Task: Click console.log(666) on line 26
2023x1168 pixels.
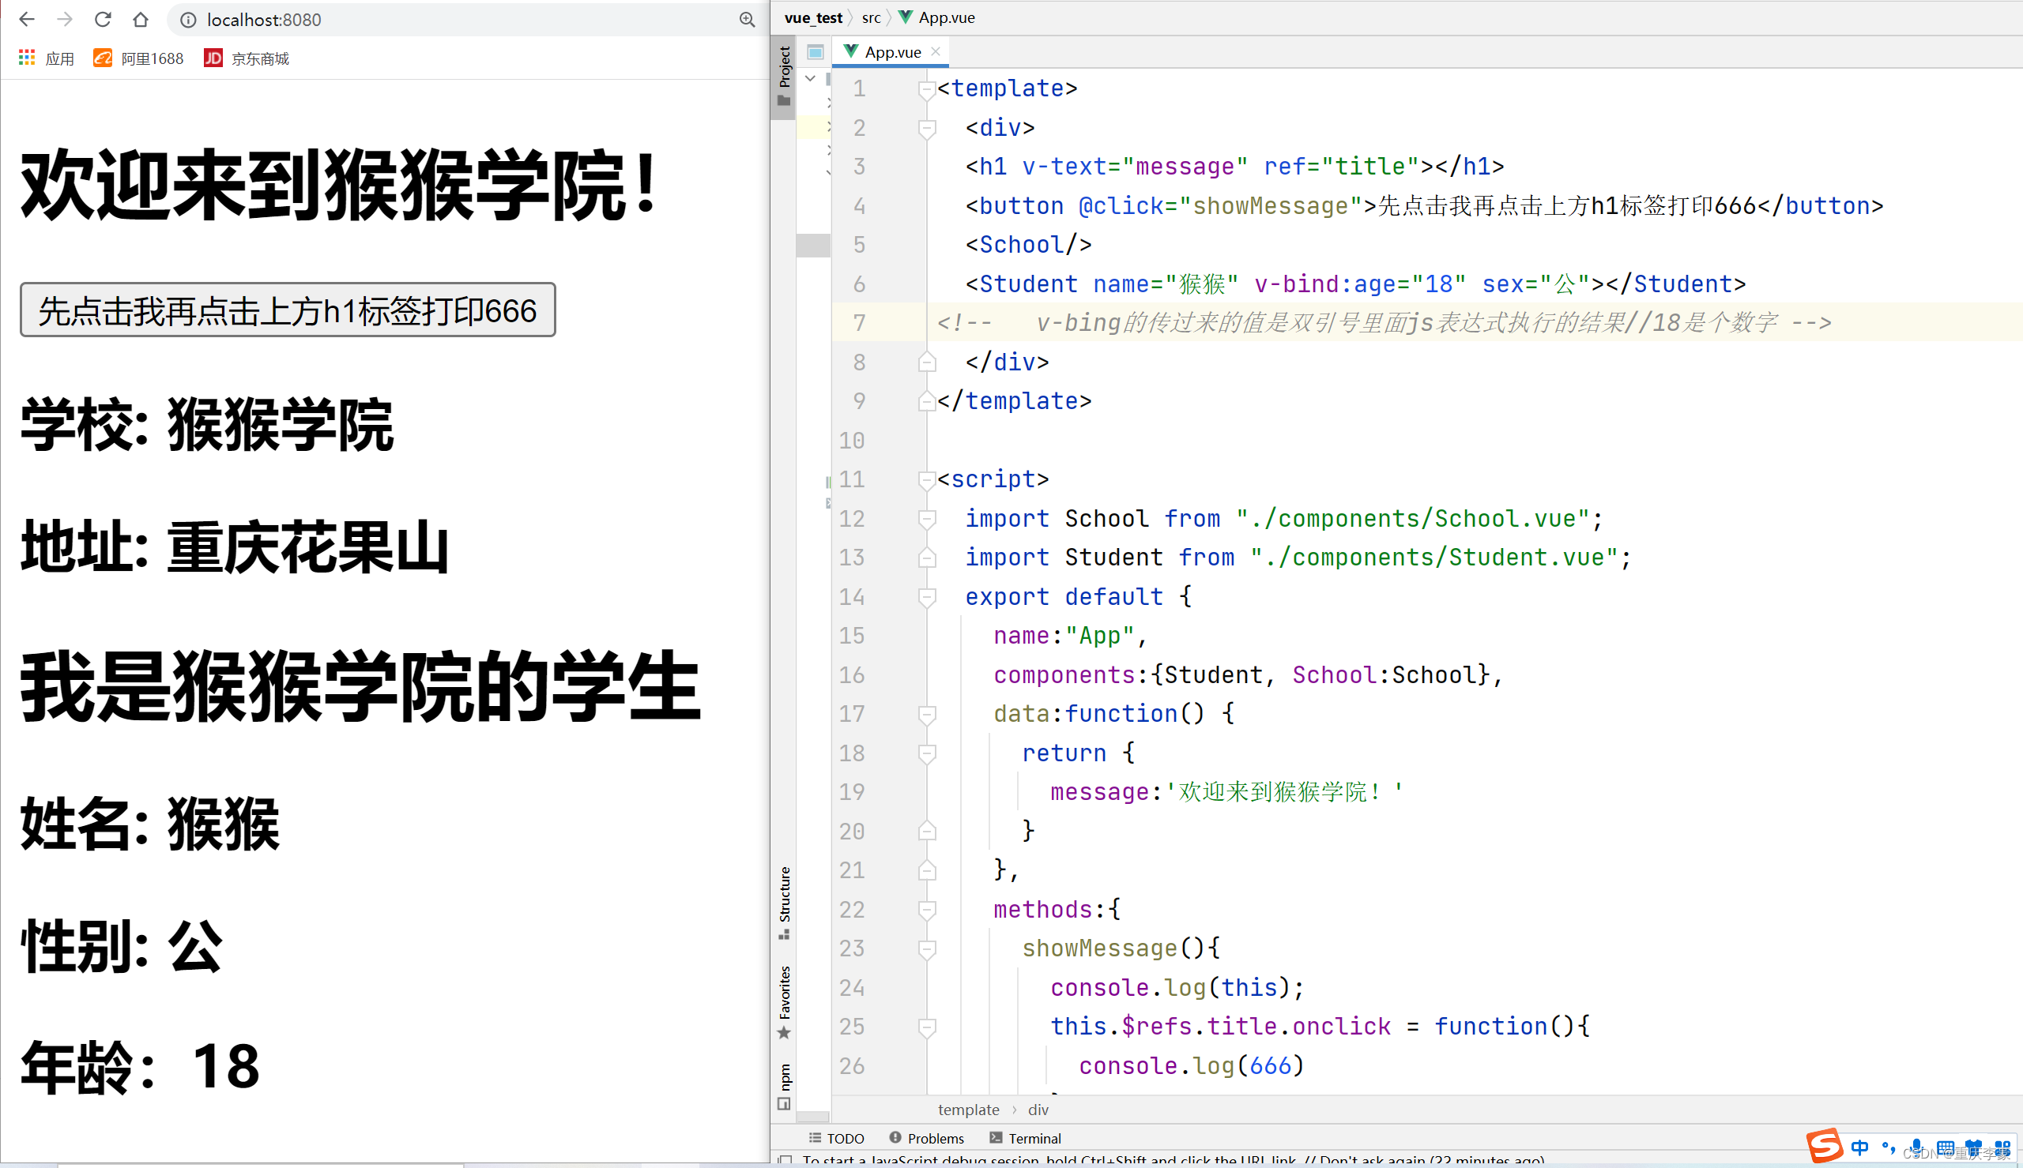Action: 1192,1065
